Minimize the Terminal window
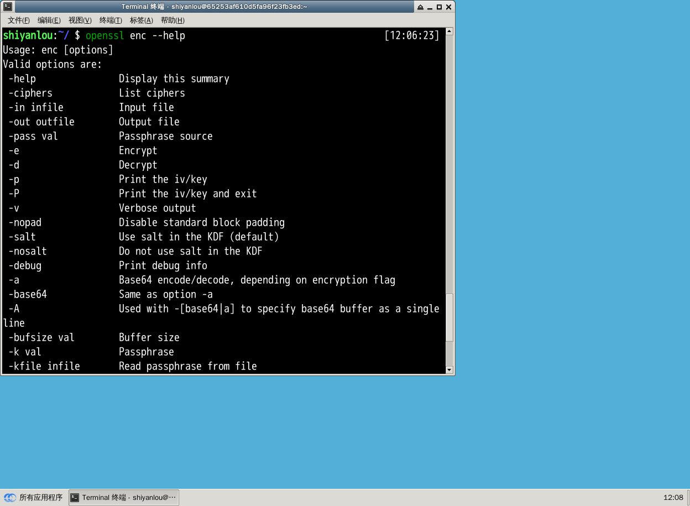Viewport: 690px width, 506px height. [430, 7]
